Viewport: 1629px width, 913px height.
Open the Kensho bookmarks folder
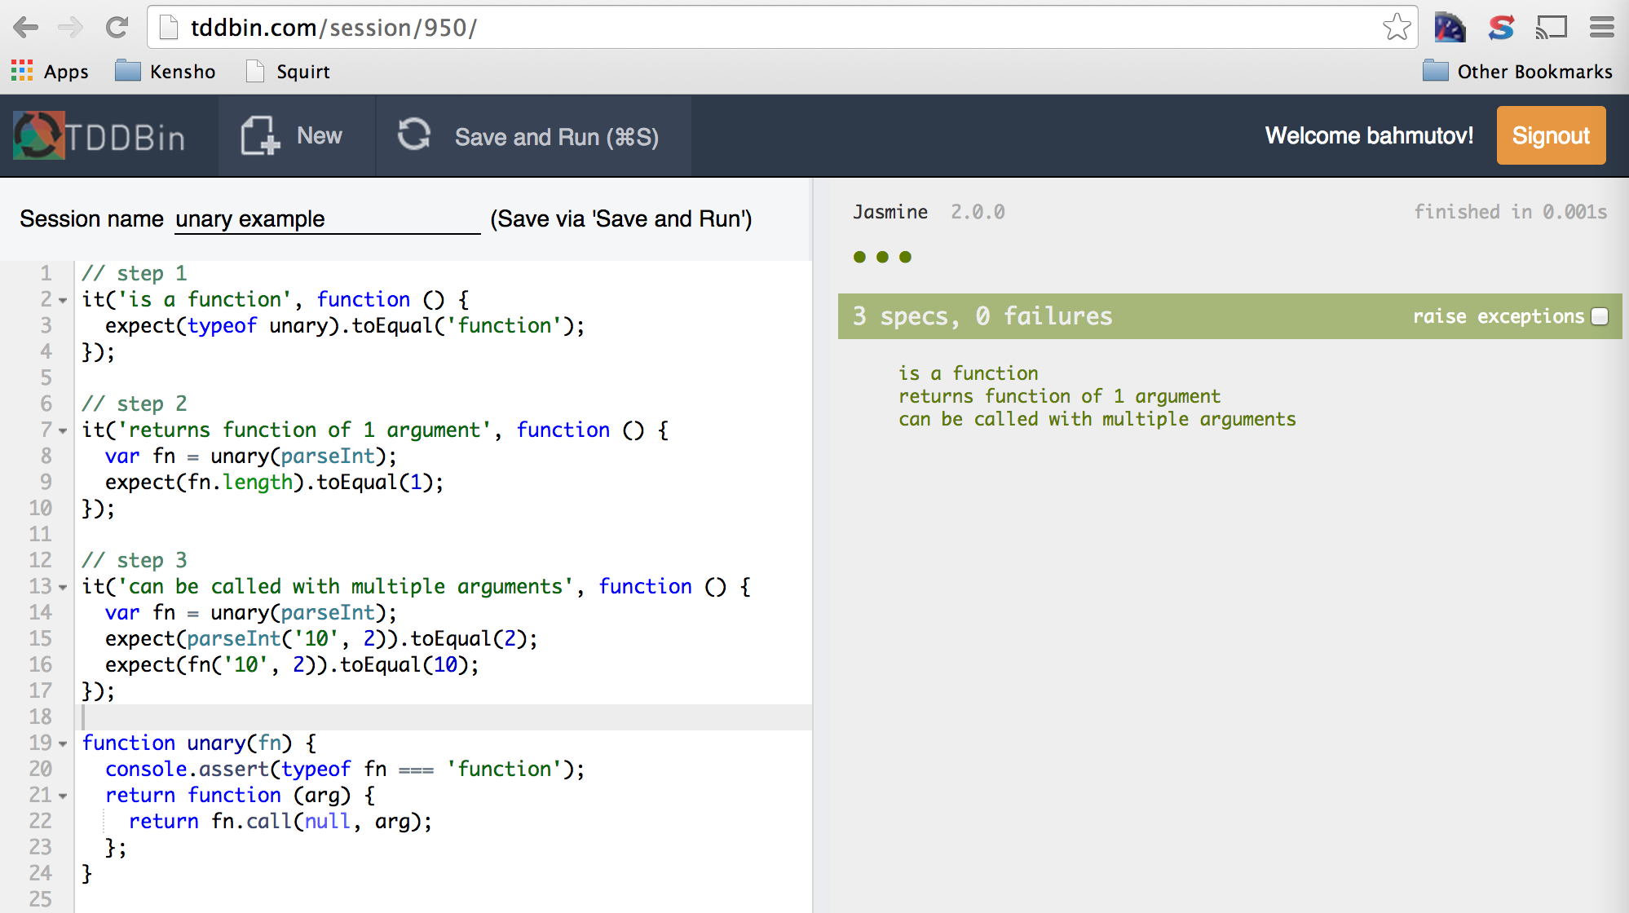click(166, 72)
